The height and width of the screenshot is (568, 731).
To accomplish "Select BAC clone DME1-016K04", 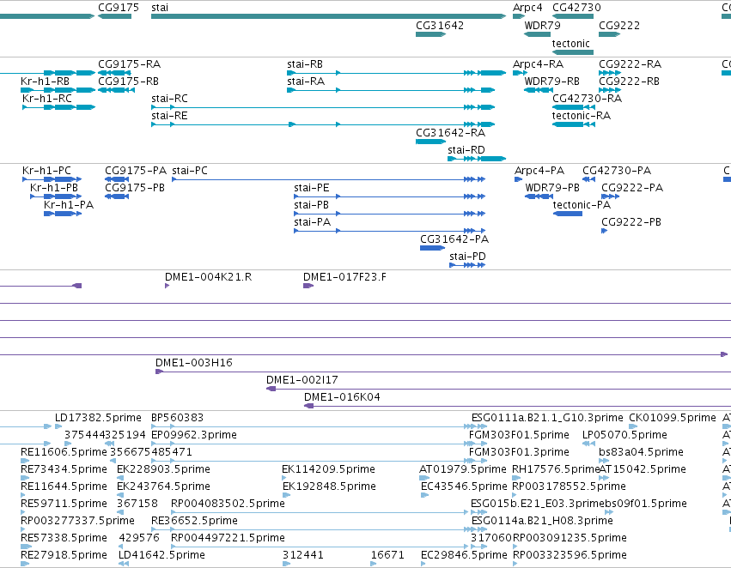I will (x=517, y=406).
